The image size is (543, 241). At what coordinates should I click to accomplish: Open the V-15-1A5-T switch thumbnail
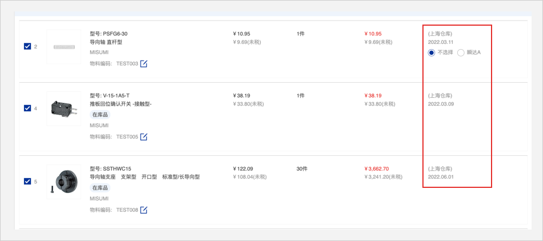click(x=63, y=109)
